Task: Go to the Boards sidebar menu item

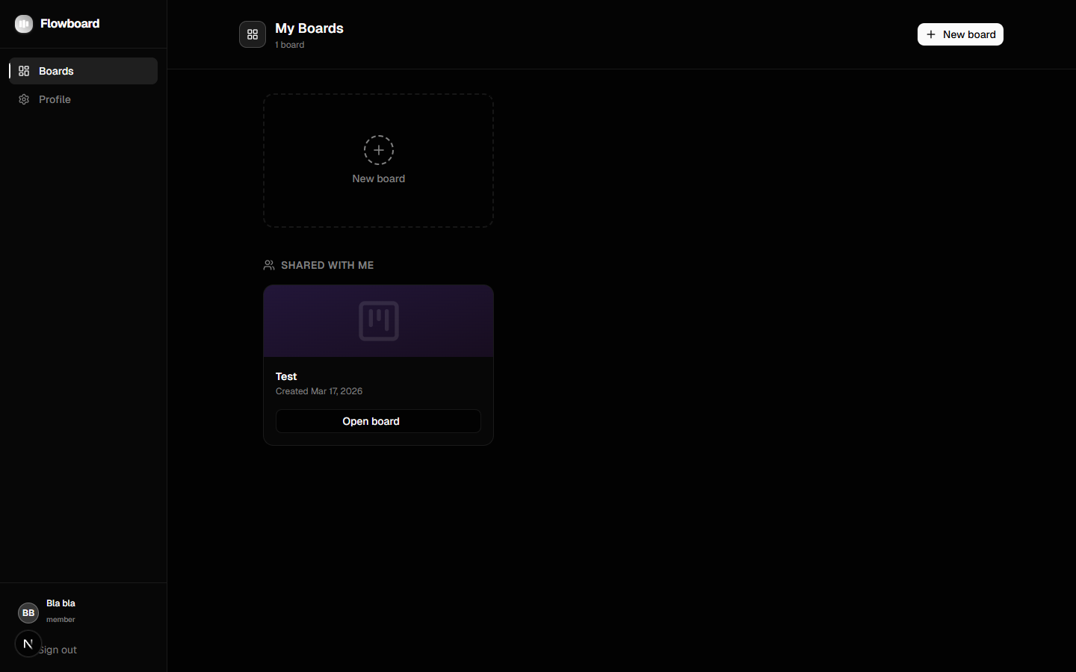Action: pyautogui.click(x=83, y=71)
